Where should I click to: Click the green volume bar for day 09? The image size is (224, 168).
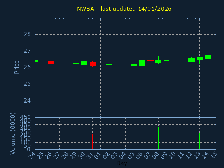pos(167,141)
